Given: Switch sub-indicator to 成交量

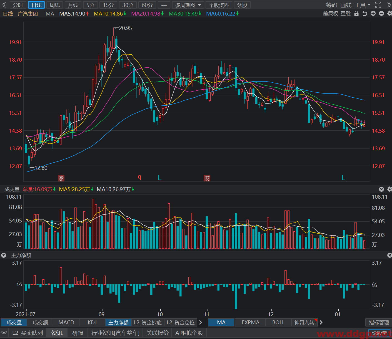Looking at the screenshot, I should point(14,322).
